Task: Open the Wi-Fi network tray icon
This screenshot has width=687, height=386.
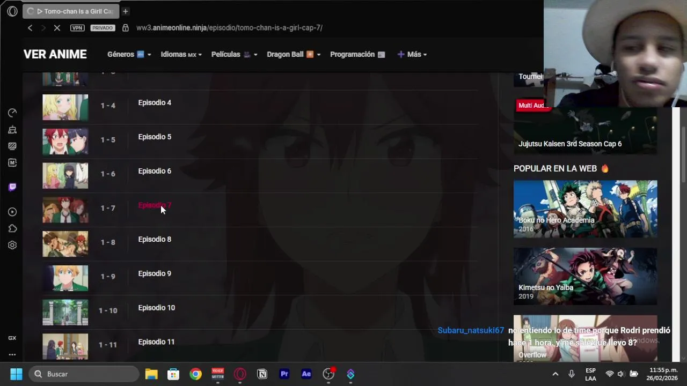Action: (x=610, y=374)
